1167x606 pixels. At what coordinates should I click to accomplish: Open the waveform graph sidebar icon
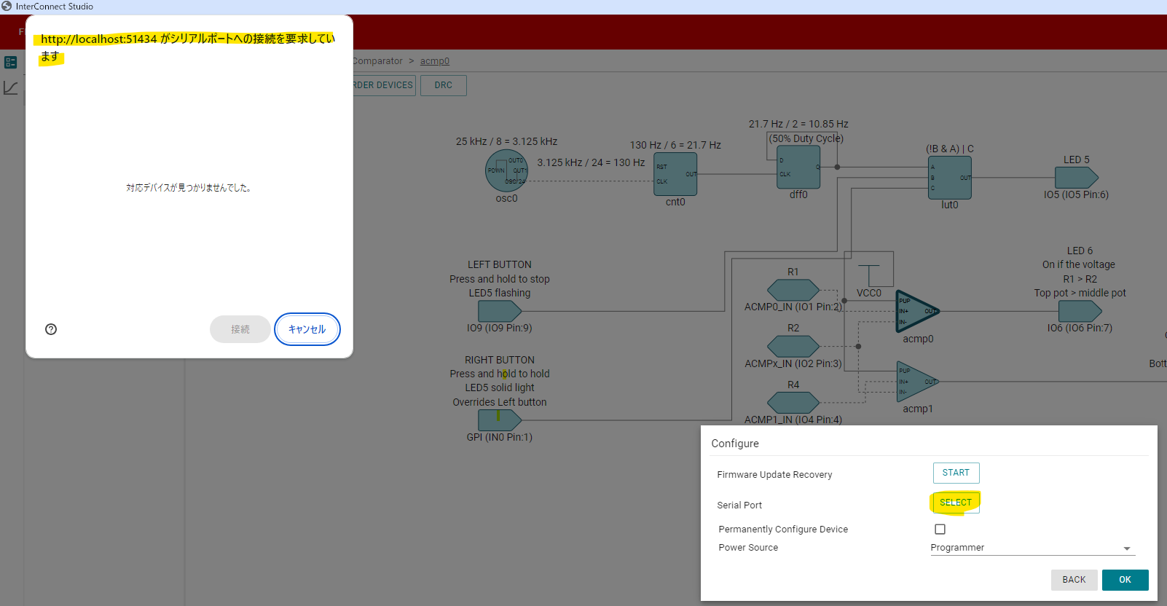(11, 88)
